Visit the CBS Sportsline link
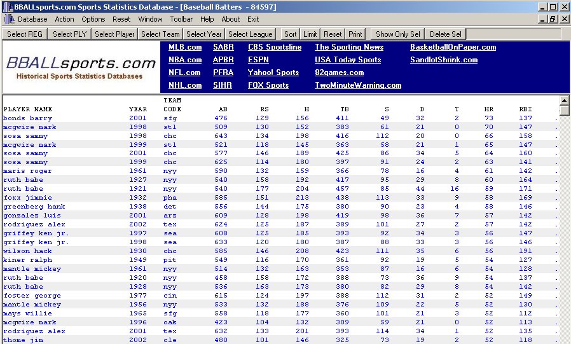 coord(275,47)
